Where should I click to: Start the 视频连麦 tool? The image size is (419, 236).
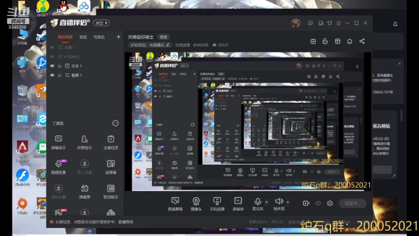pos(58,167)
